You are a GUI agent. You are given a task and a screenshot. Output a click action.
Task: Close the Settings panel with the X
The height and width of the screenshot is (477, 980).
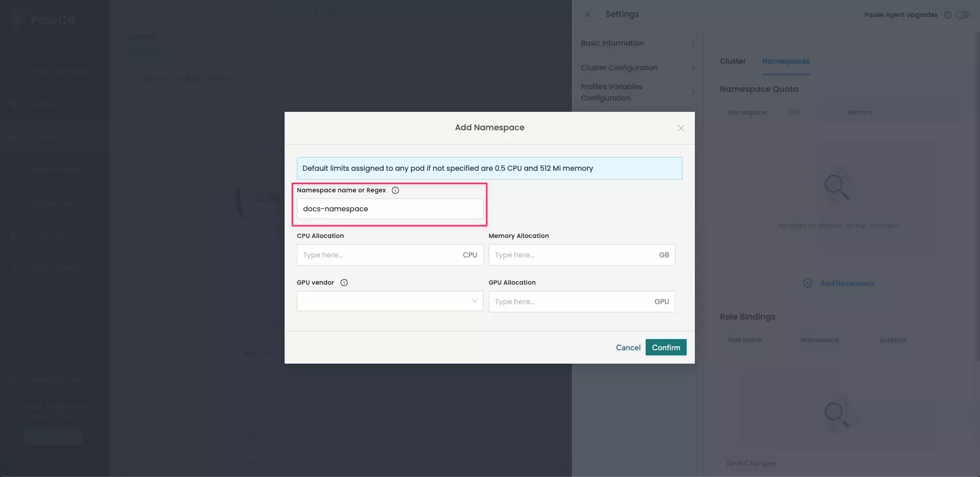588,14
